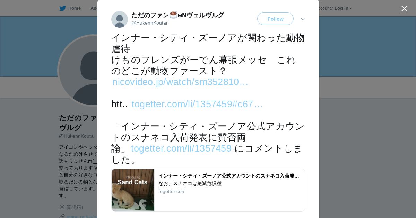
Task: Expand the Log in dropdown
Action: (343, 8)
